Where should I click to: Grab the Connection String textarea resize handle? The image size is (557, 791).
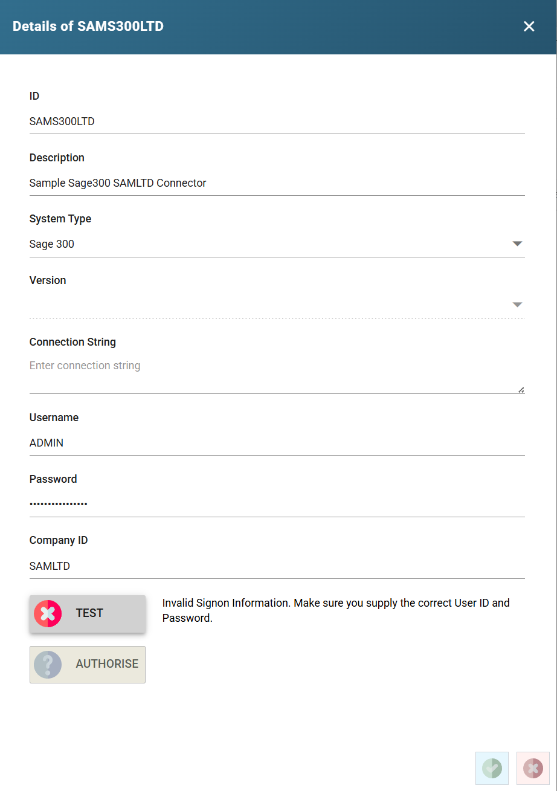pyautogui.click(x=521, y=390)
